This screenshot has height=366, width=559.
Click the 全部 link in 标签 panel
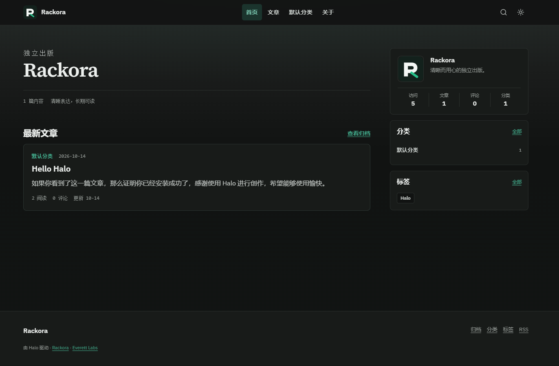click(x=517, y=182)
